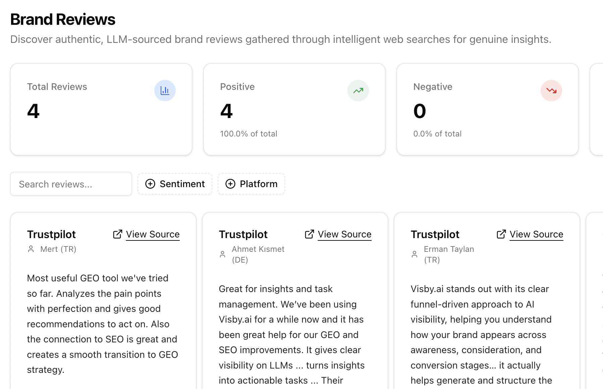The width and height of the screenshot is (603, 389).
Task: Select the Negative reviews stat card
Action: click(x=487, y=109)
